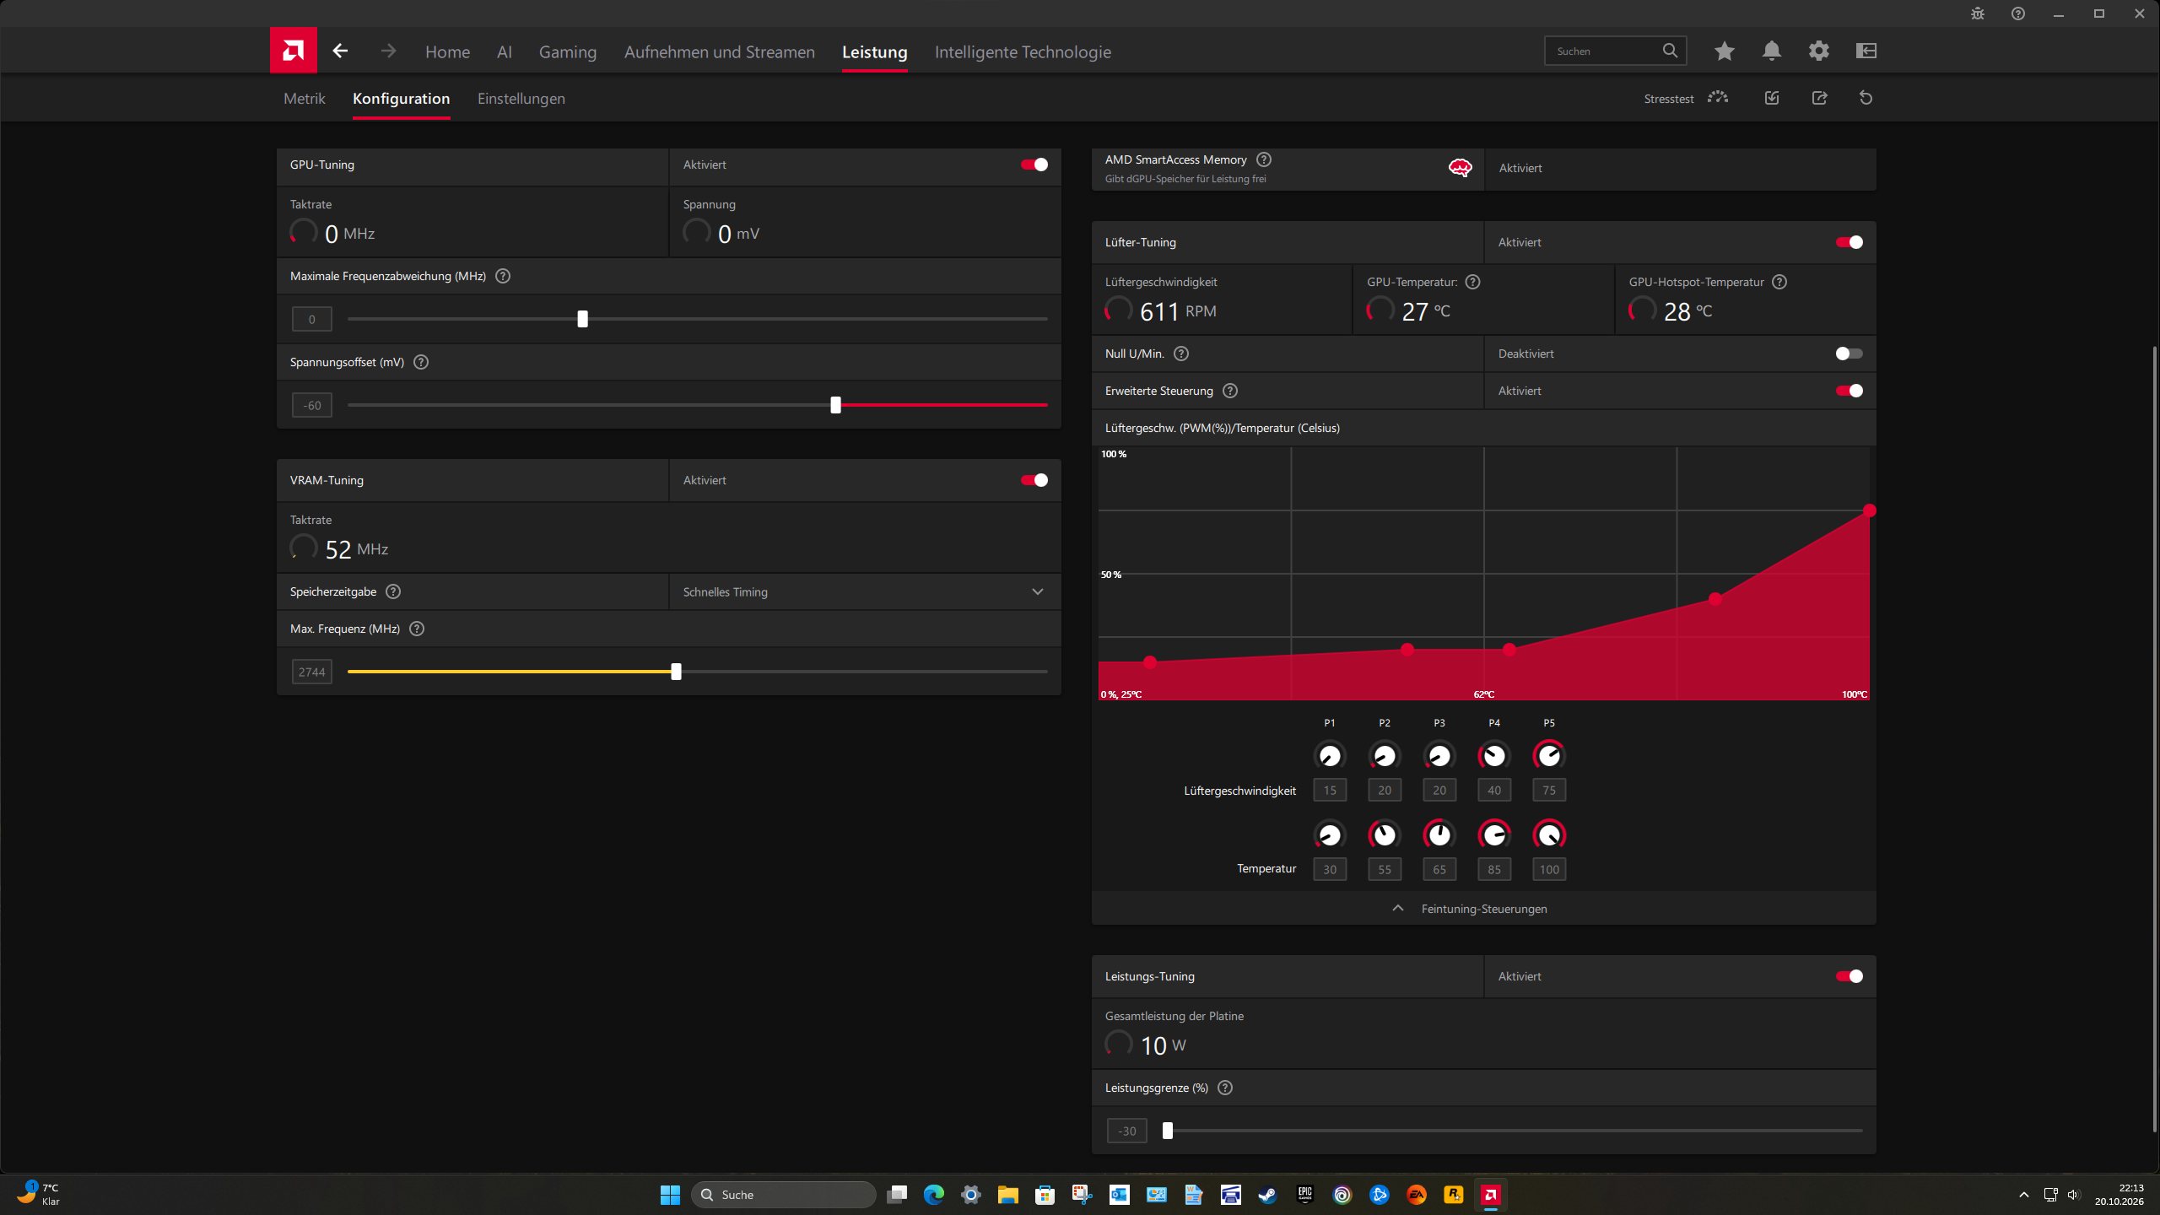Click the Spannungsoffset value field -60
This screenshot has height=1215, width=2160.
[312, 405]
